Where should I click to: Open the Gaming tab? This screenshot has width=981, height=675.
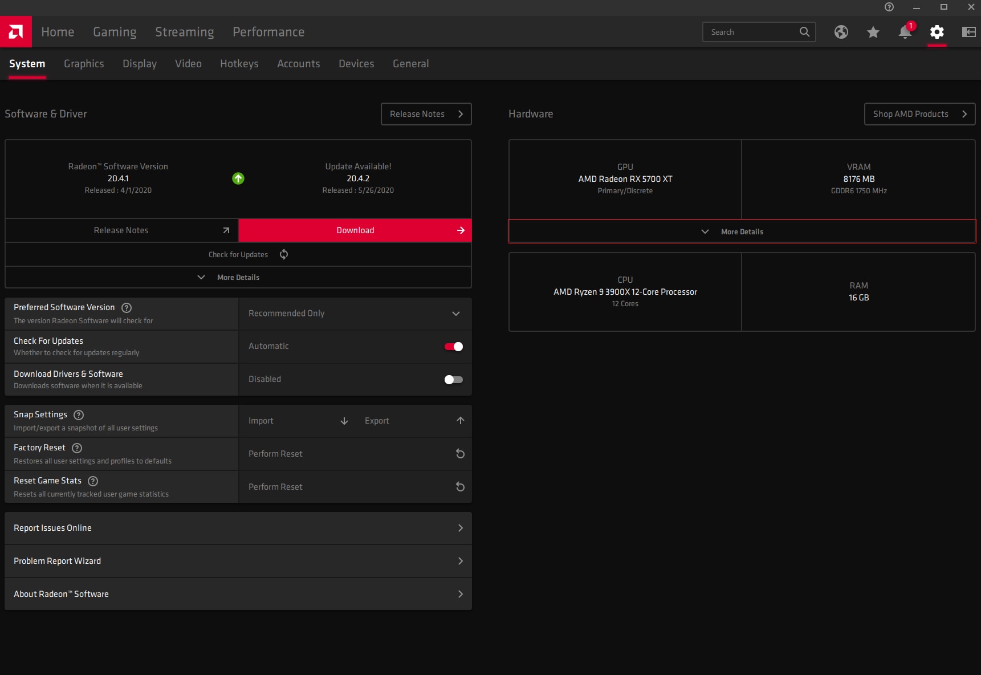click(115, 32)
